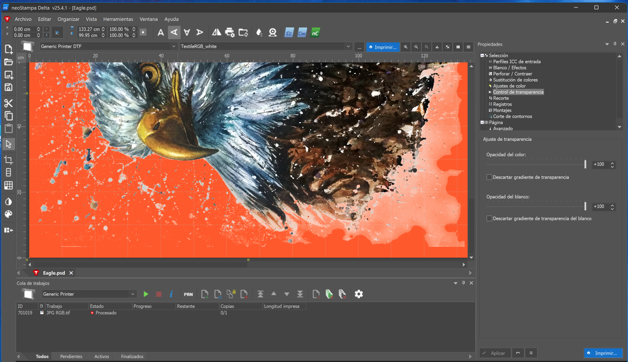Open the Herramientas menu

coord(118,19)
